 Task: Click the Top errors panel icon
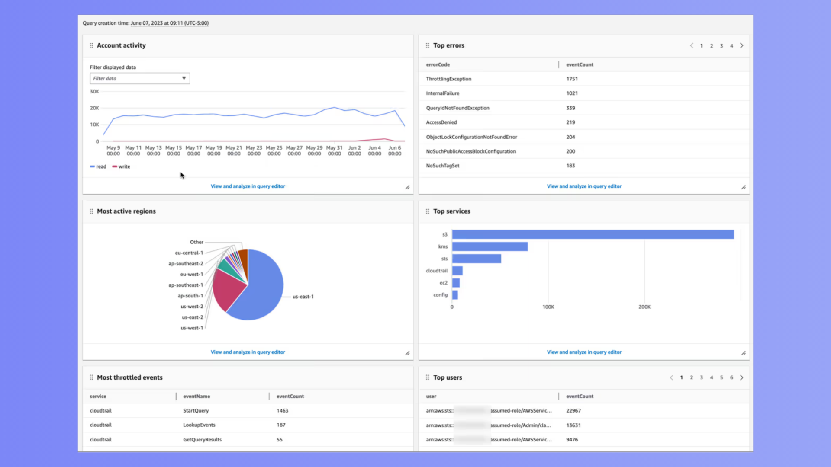428,45
